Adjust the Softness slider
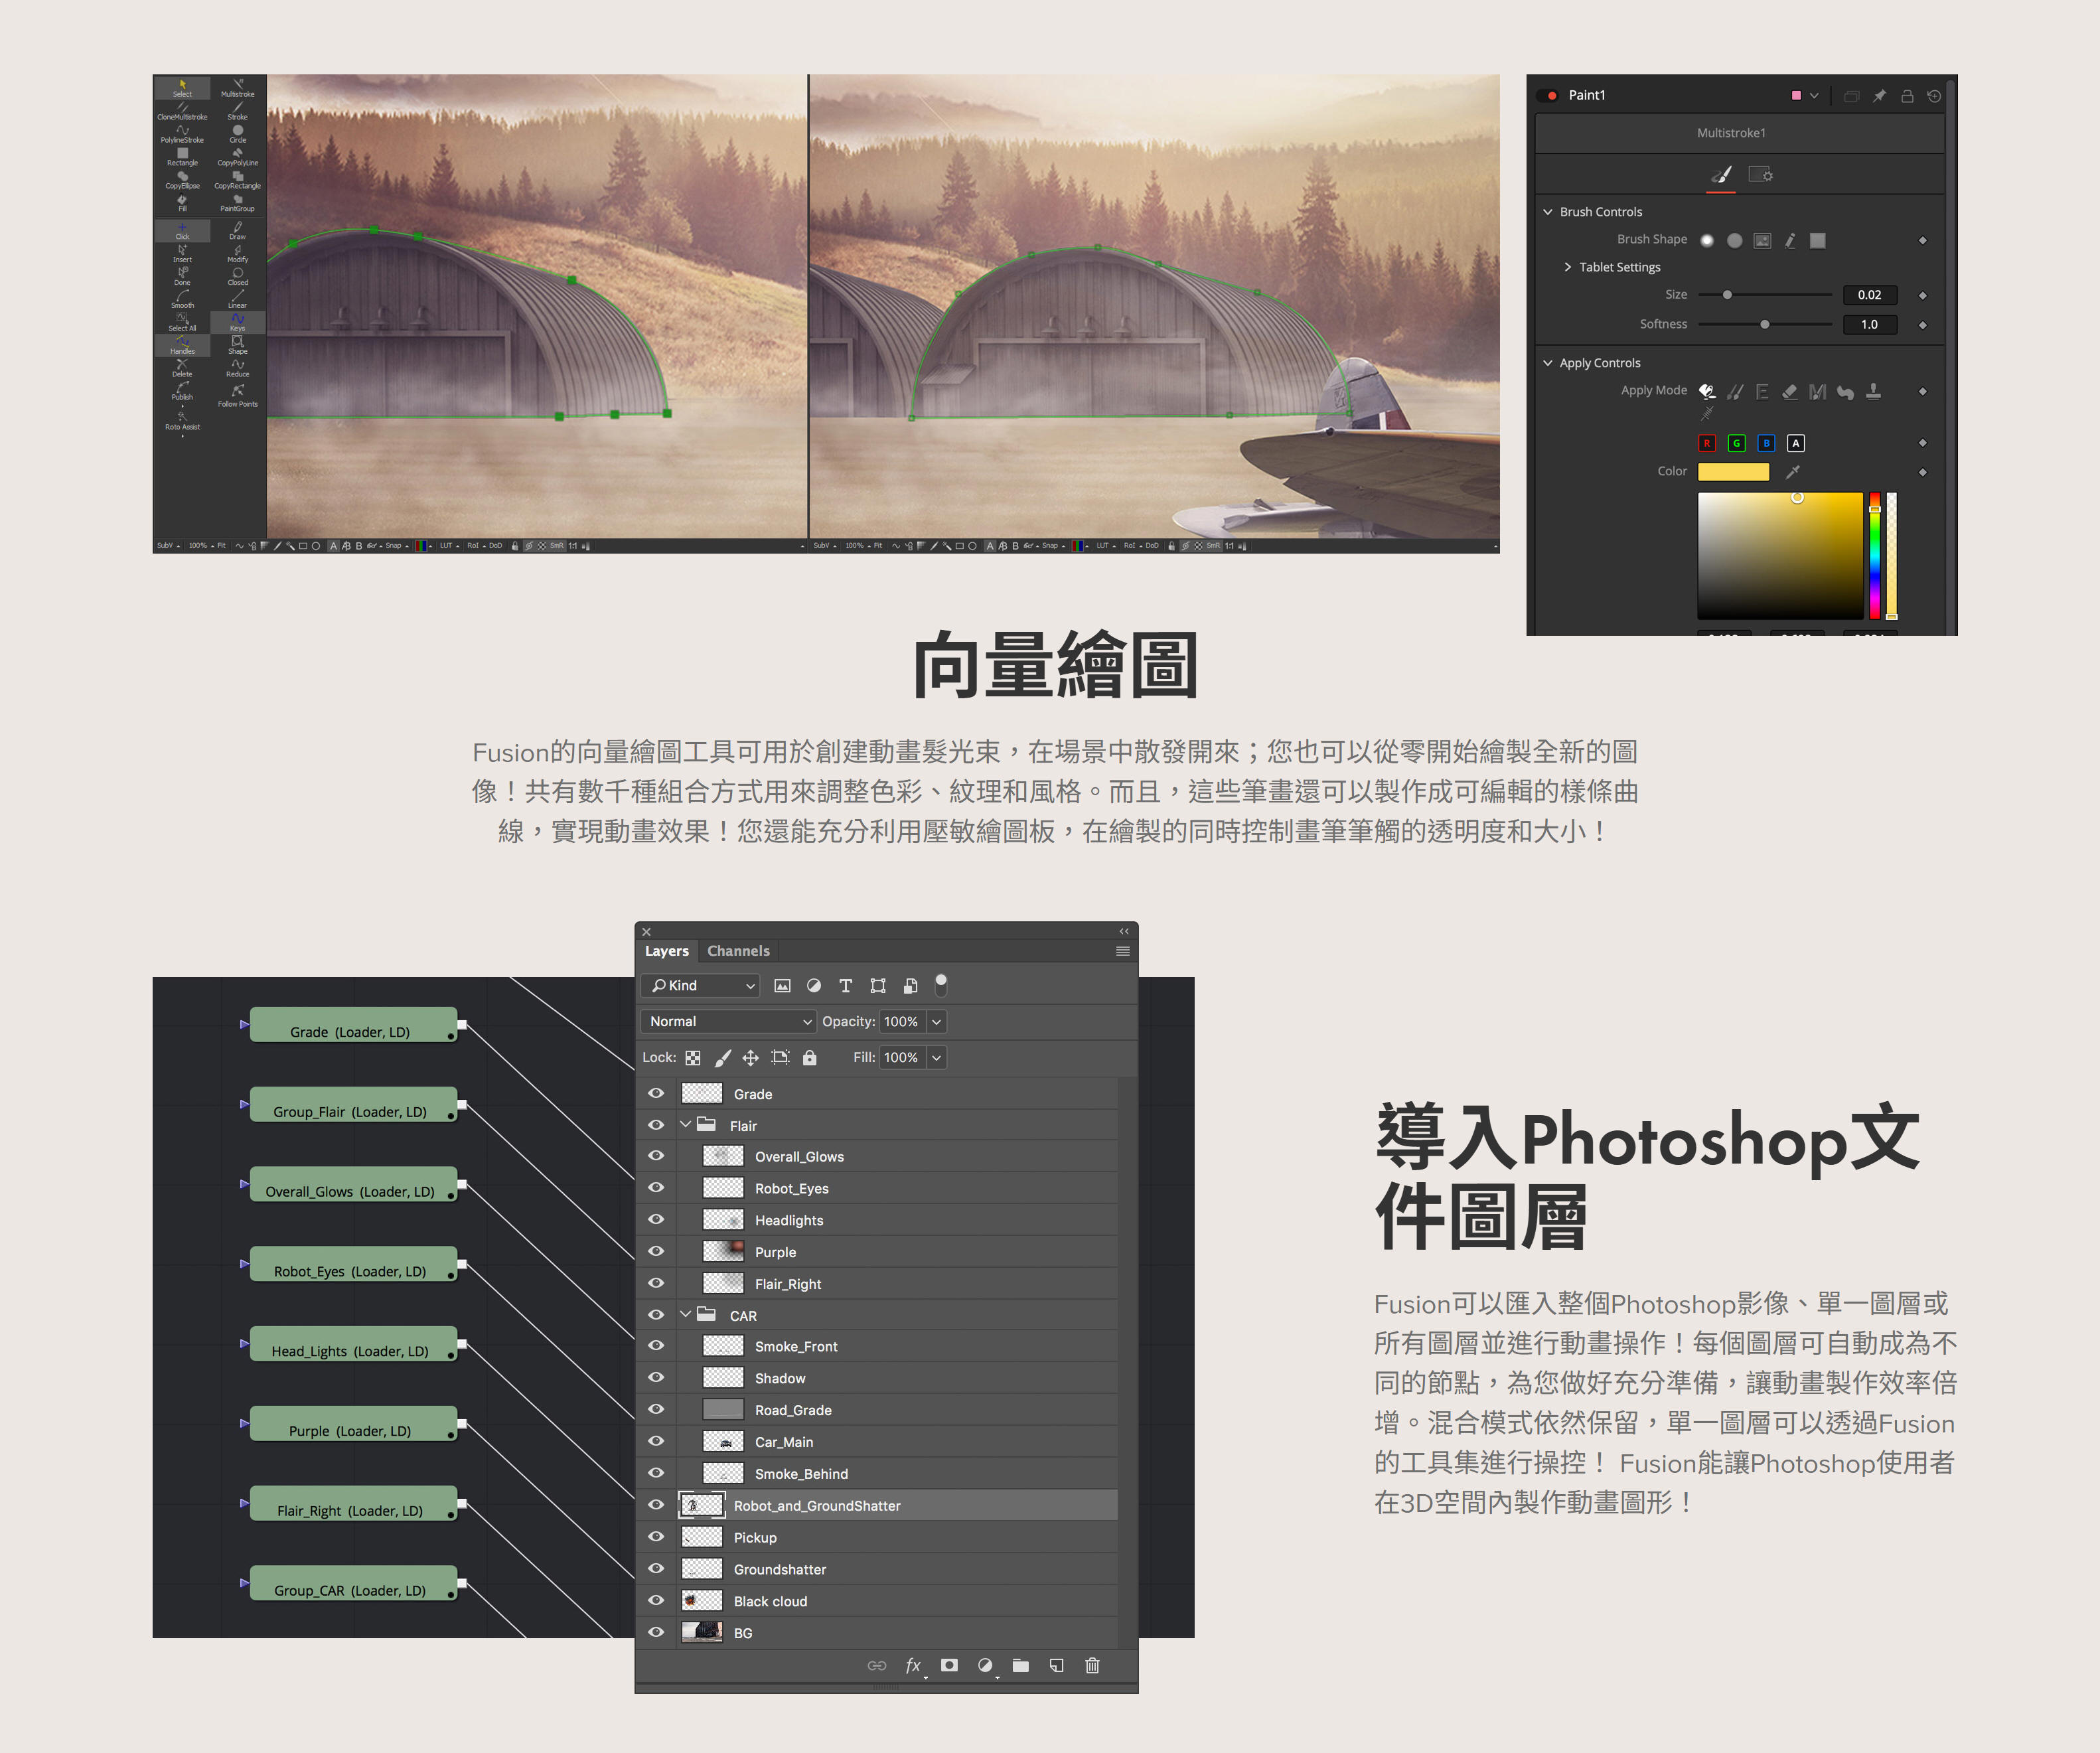The width and height of the screenshot is (2100, 1753). 1764,325
